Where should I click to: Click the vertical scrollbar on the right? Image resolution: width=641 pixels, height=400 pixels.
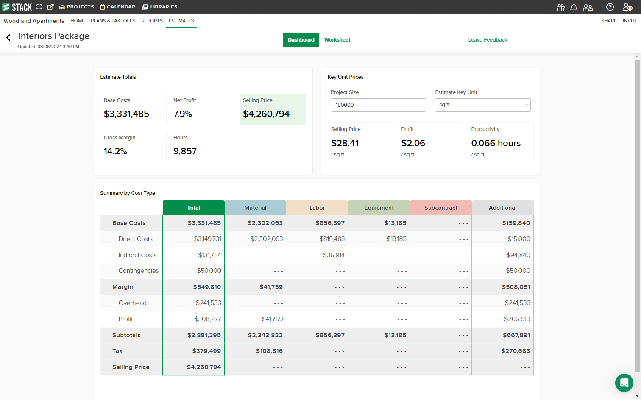638,212
